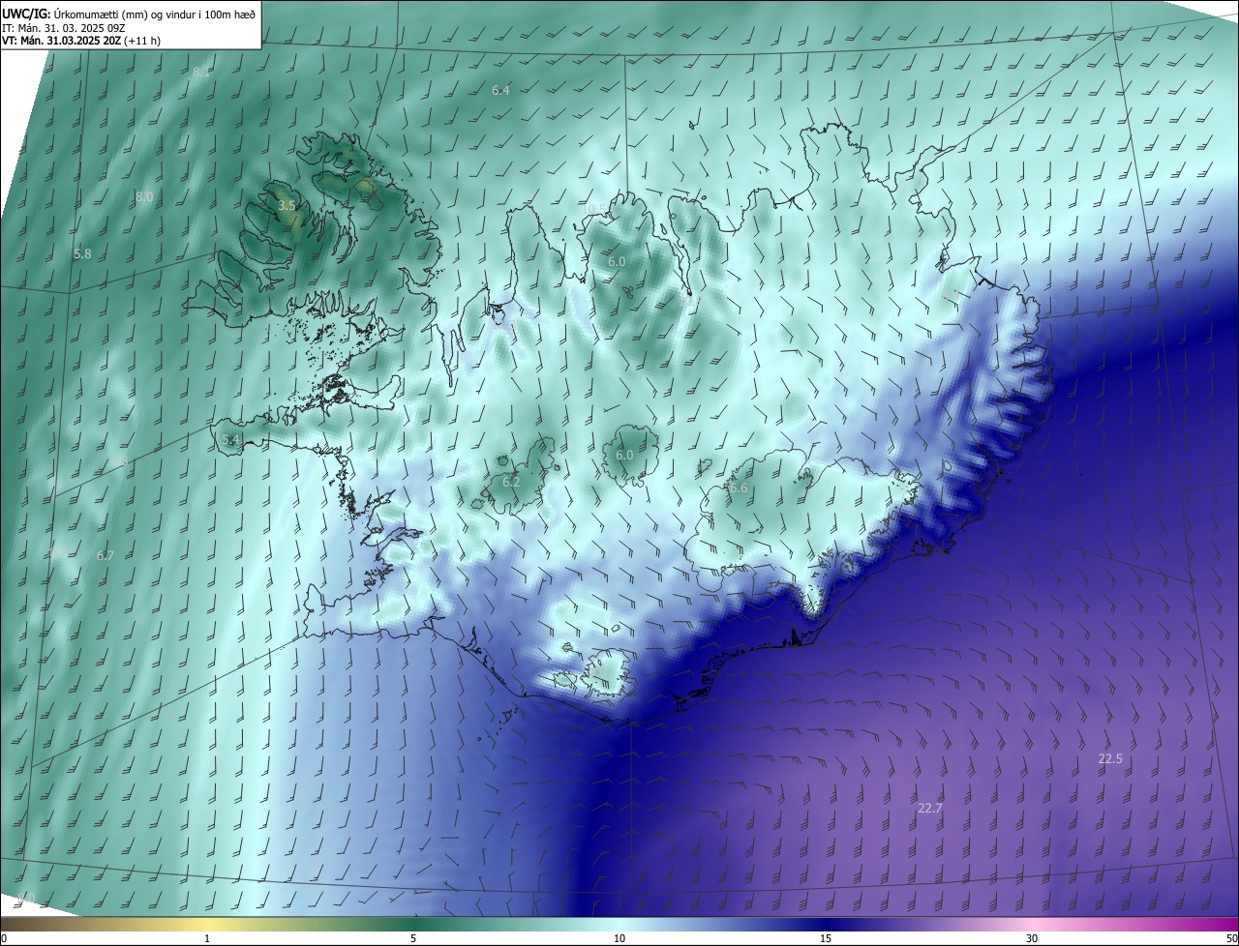1239x946 pixels.
Task: Click the '1' tick on the color scale
Action: [207, 939]
